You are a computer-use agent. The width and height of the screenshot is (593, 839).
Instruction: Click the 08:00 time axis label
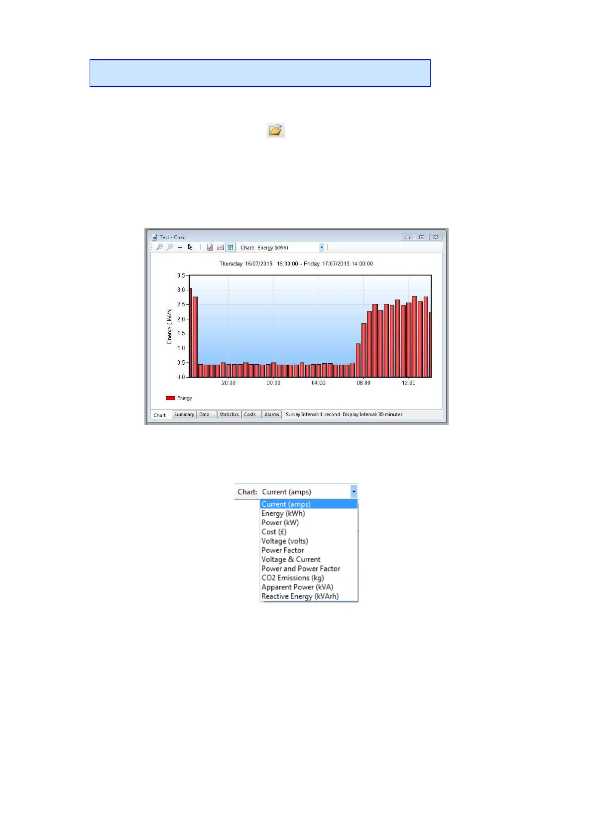(x=363, y=383)
